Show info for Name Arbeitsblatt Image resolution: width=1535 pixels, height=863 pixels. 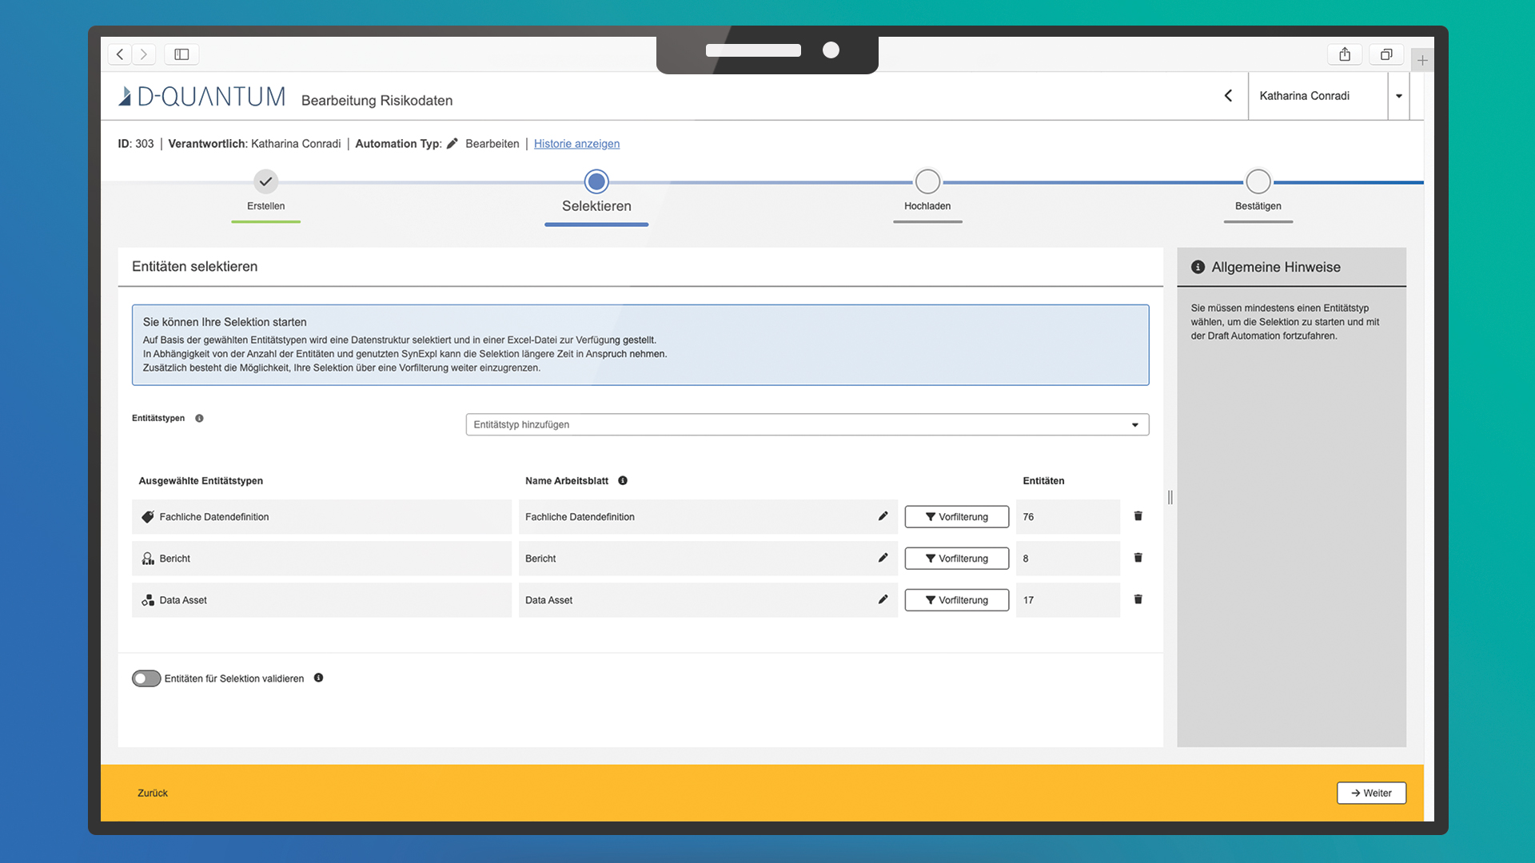[623, 480]
